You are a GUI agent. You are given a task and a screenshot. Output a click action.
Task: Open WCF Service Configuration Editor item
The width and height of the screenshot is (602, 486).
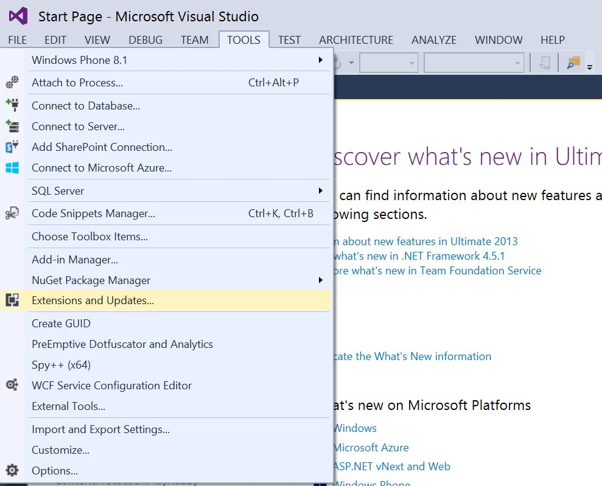coord(166,386)
